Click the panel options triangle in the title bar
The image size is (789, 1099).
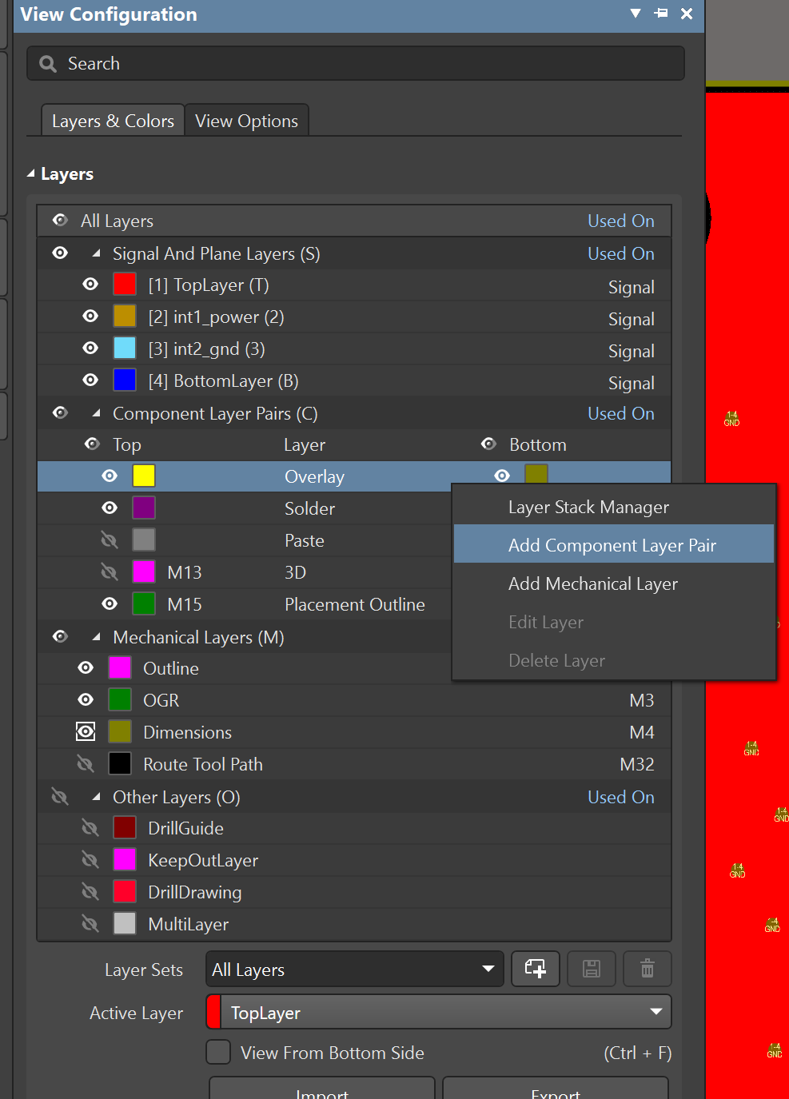[636, 14]
